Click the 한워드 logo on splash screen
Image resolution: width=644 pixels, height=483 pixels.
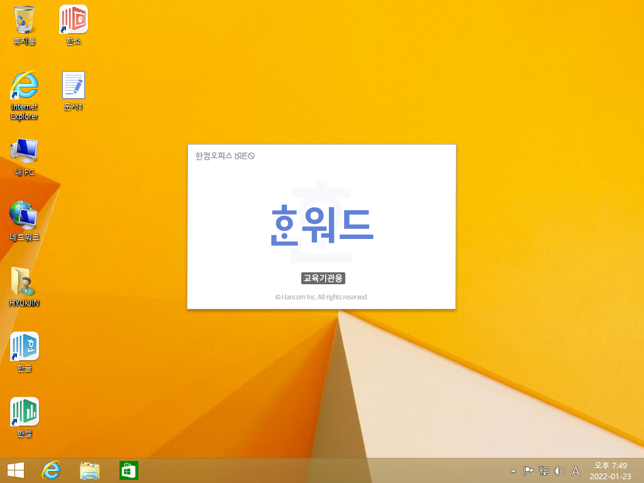(x=322, y=225)
